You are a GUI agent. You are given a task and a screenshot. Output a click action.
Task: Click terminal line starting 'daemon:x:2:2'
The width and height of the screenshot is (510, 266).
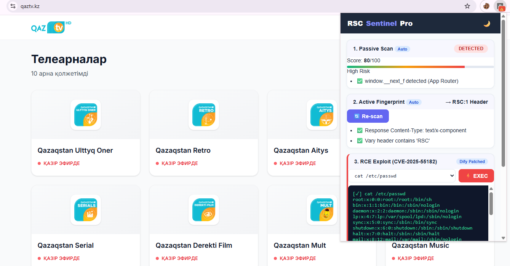406,211
